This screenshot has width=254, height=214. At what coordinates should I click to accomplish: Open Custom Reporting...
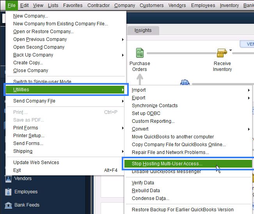click(x=188, y=121)
